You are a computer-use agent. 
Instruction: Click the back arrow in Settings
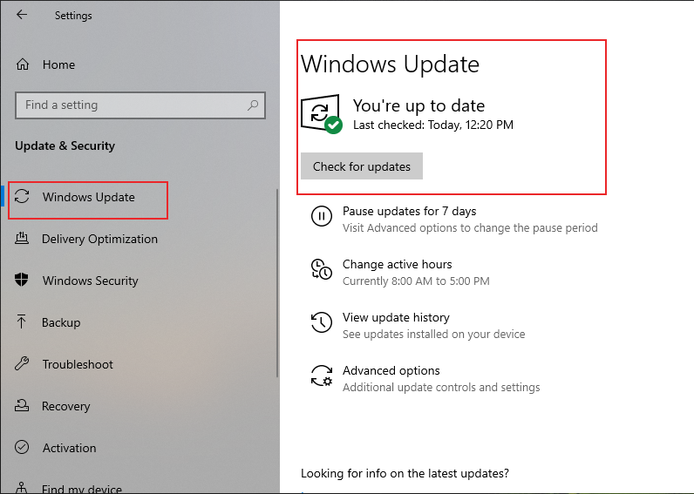[x=22, y=15]
